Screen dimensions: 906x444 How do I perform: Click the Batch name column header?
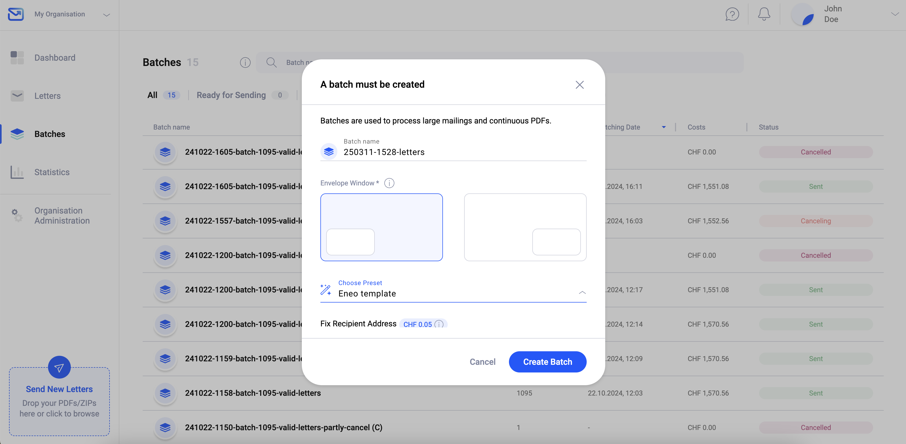(x=172, y=127)
